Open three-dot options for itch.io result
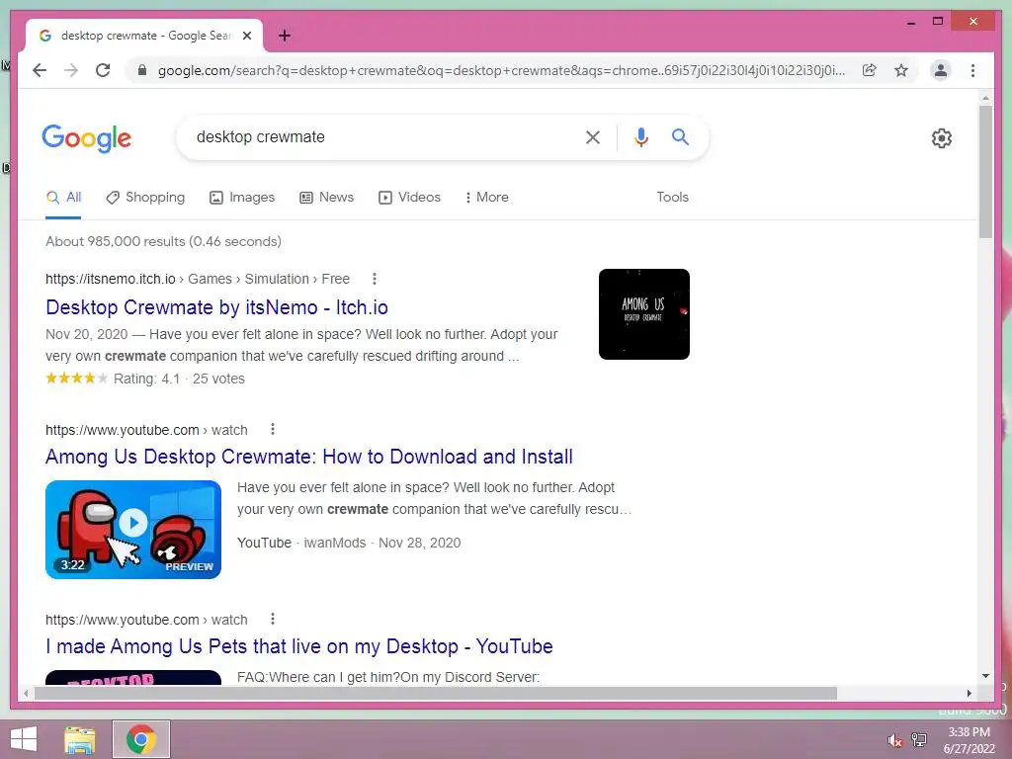The image size is (1012, 759). tap(375, 279)
